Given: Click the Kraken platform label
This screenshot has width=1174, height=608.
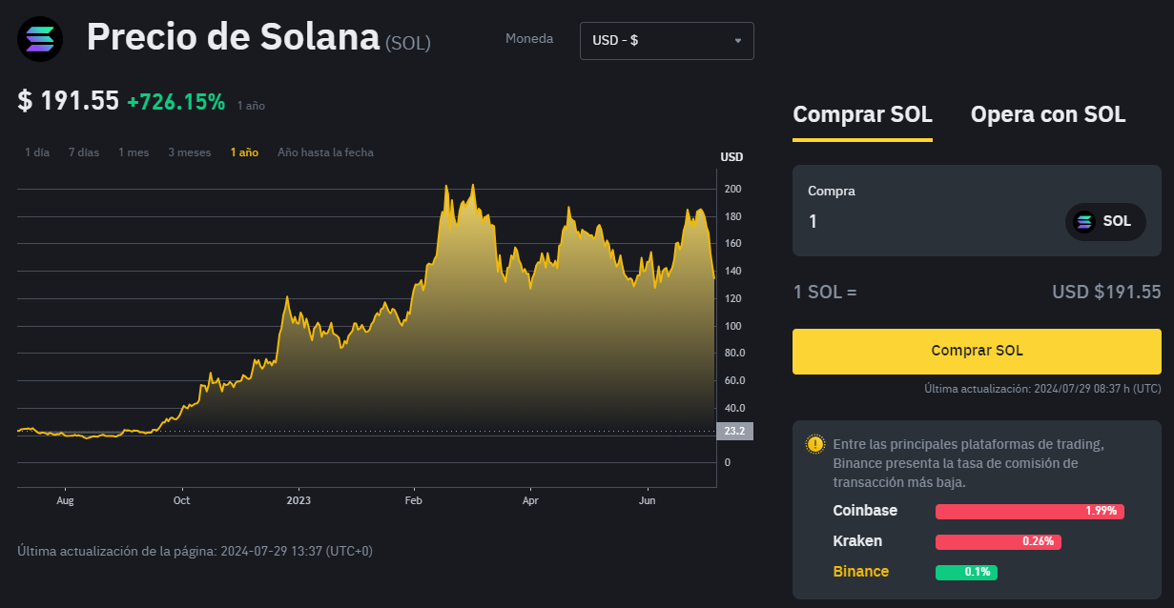Looking at the screenshot, I should coord(857,541).
